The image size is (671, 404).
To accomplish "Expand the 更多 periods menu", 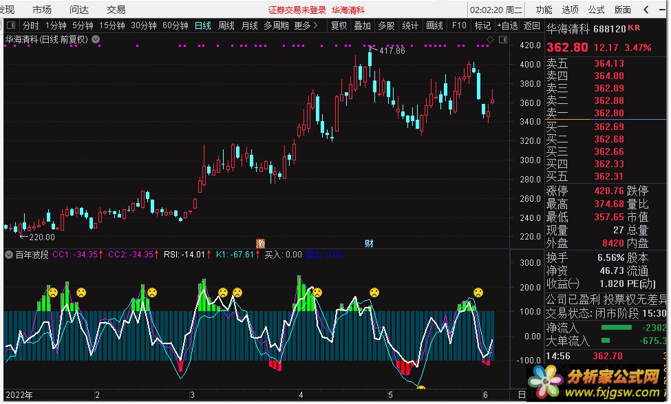I will click(306, 25).
